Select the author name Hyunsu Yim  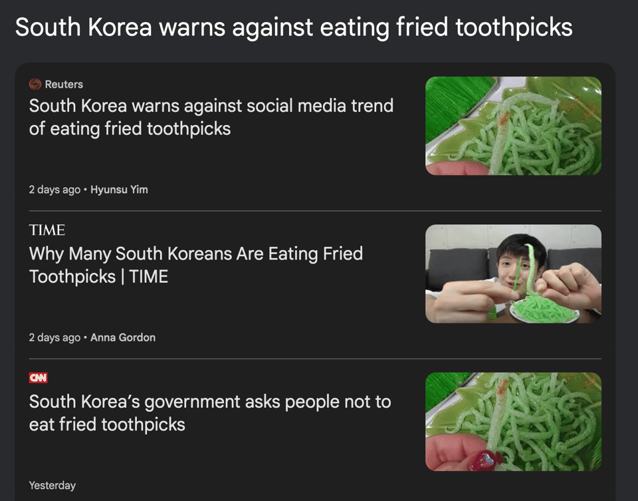tap(119, 190)
